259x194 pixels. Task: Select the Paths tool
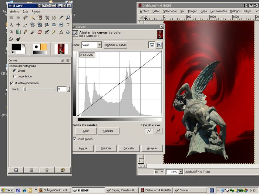[54, 18]
